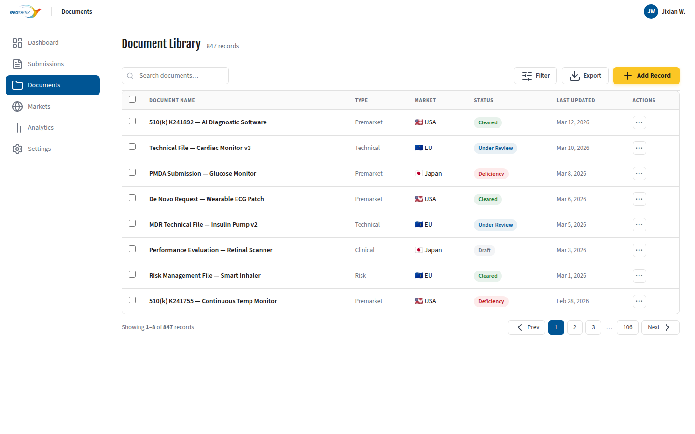Viewport: 695px width, 434px height.
Task: Click the search documents input field
Action: (x=175, y=75)
